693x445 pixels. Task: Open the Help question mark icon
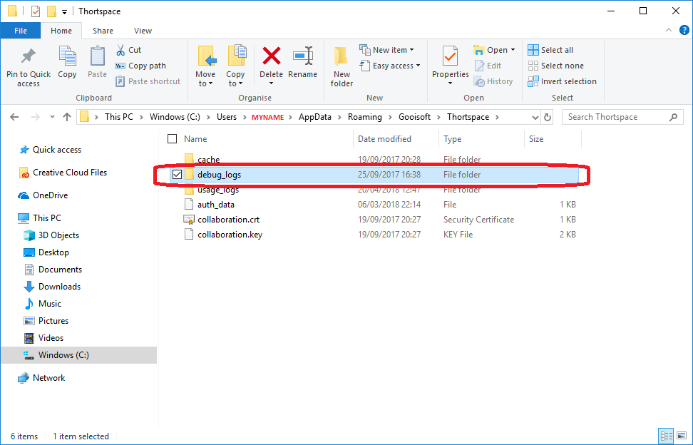coord(684,31)
